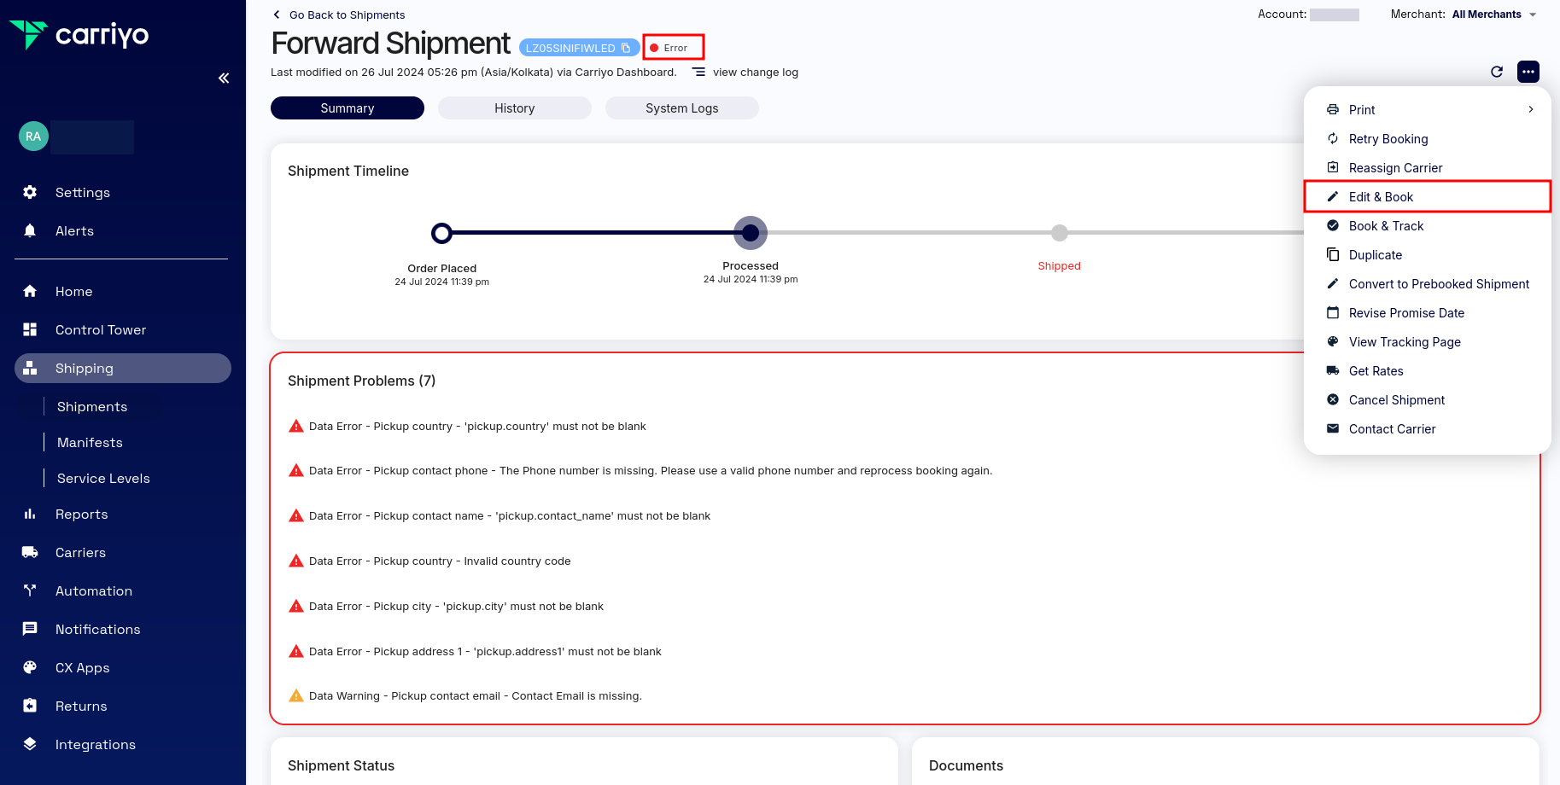Open the All Merchants dropdown

1493,15
